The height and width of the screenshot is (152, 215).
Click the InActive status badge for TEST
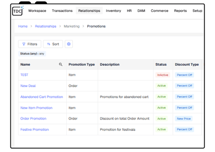[162, 75]
